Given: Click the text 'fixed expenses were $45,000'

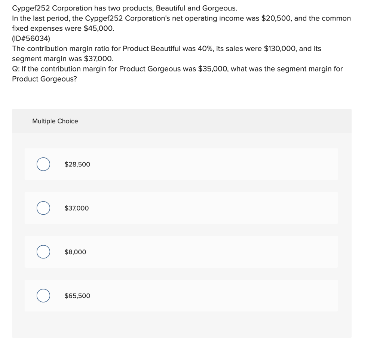Looking at the screenshot, I should coord(63,28).
